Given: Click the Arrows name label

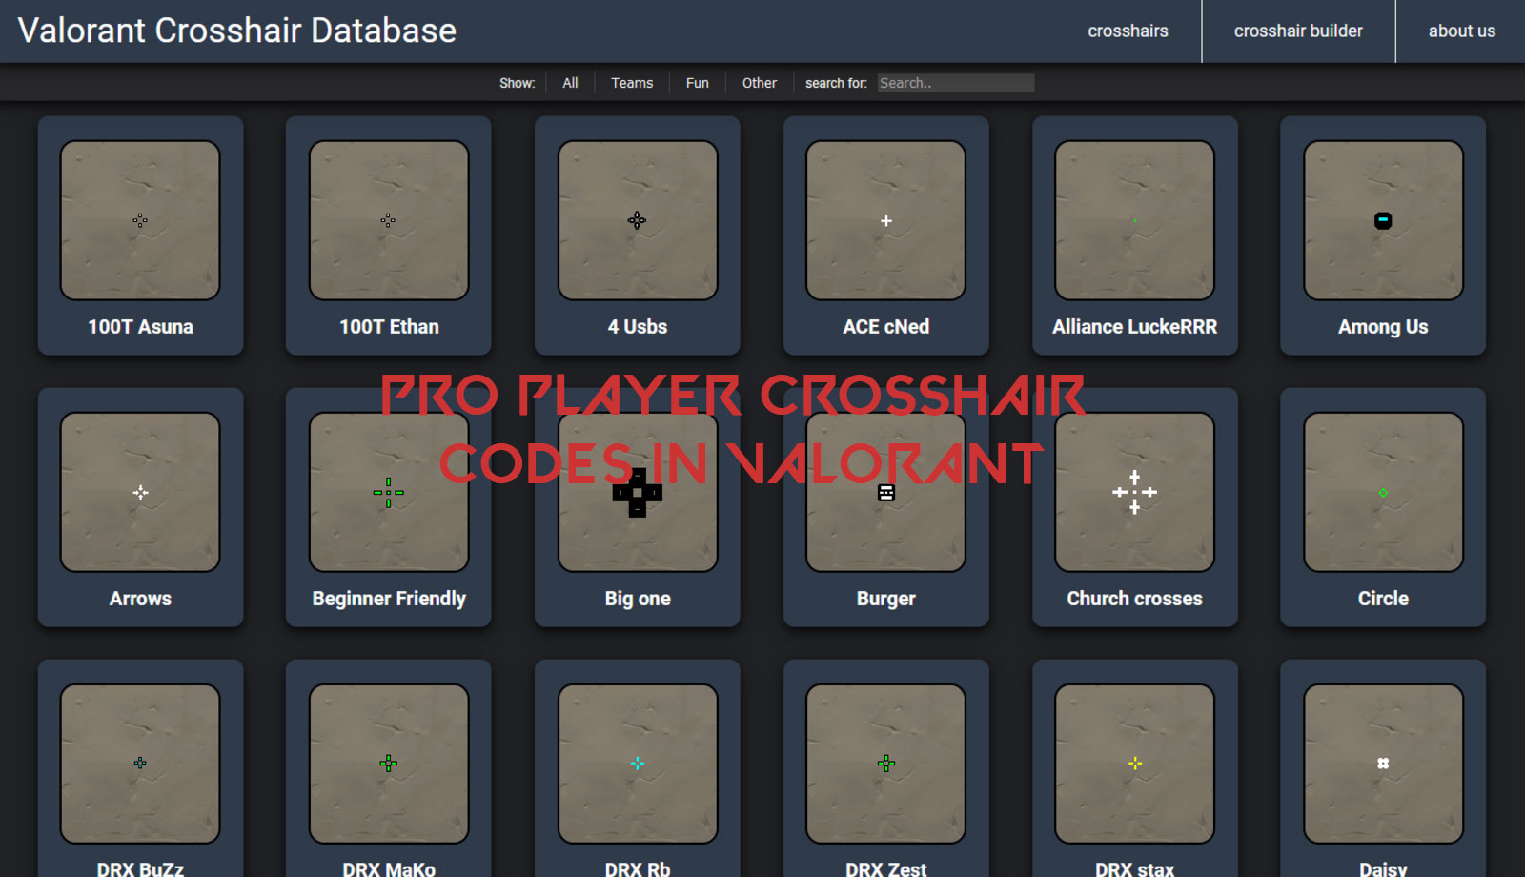Looking at the screenshot, I should (140, 599).
